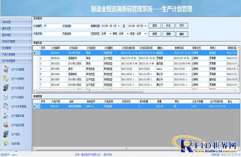Expand the 审核 status dropdown

[x=128, y=34]
